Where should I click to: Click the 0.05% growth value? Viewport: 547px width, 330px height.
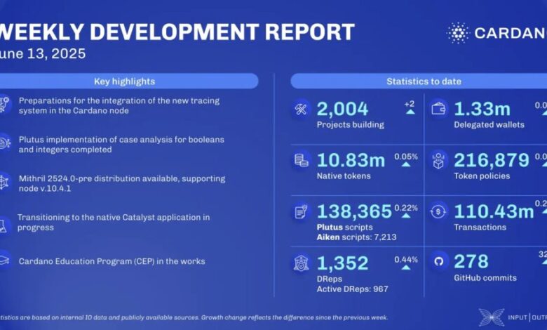pos(406,157)
